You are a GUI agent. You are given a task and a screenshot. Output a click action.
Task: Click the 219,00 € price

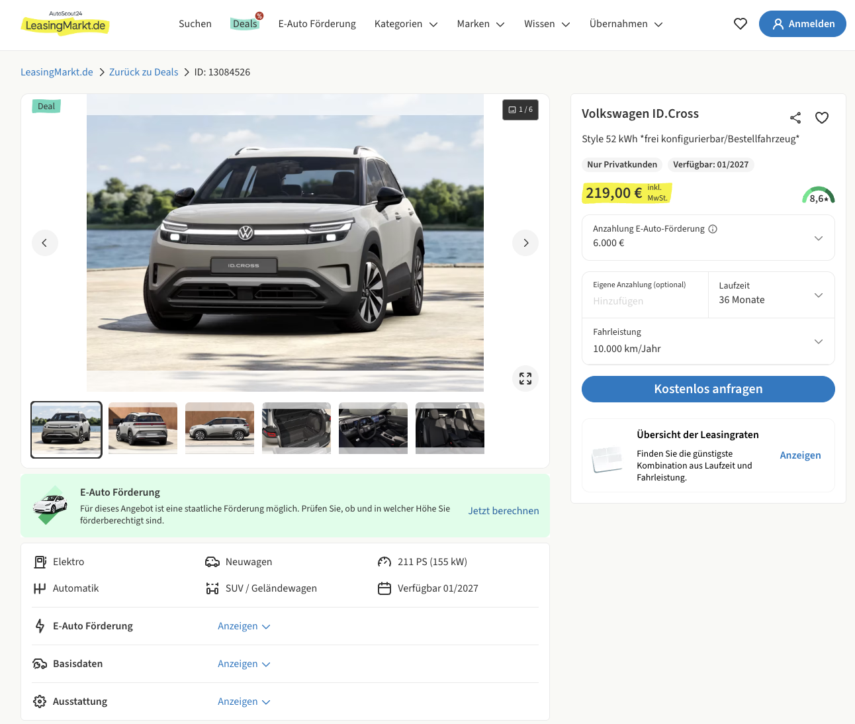[614, 193]
